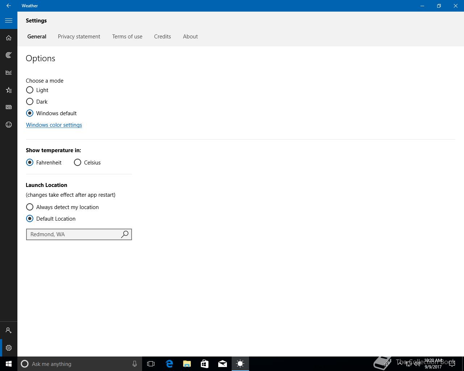Go to the Forecast home icon

[9, 38]
